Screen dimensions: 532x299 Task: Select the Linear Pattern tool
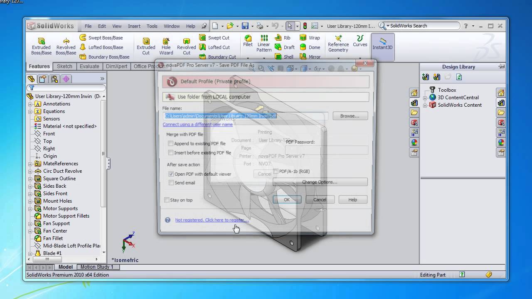(264, 44)
